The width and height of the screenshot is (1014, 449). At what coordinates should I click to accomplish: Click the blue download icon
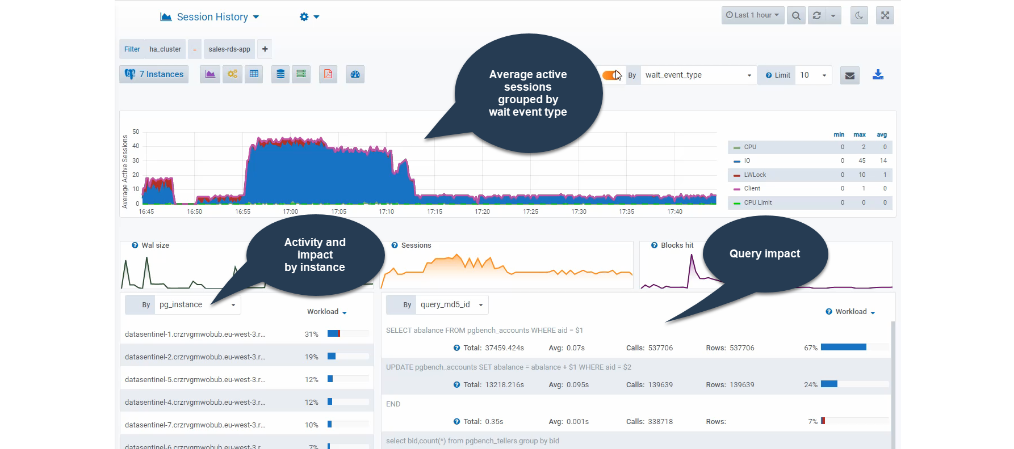click(x=878, y=75)
